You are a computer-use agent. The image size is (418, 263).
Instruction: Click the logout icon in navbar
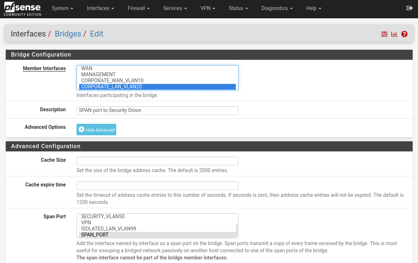coord(410,8)
